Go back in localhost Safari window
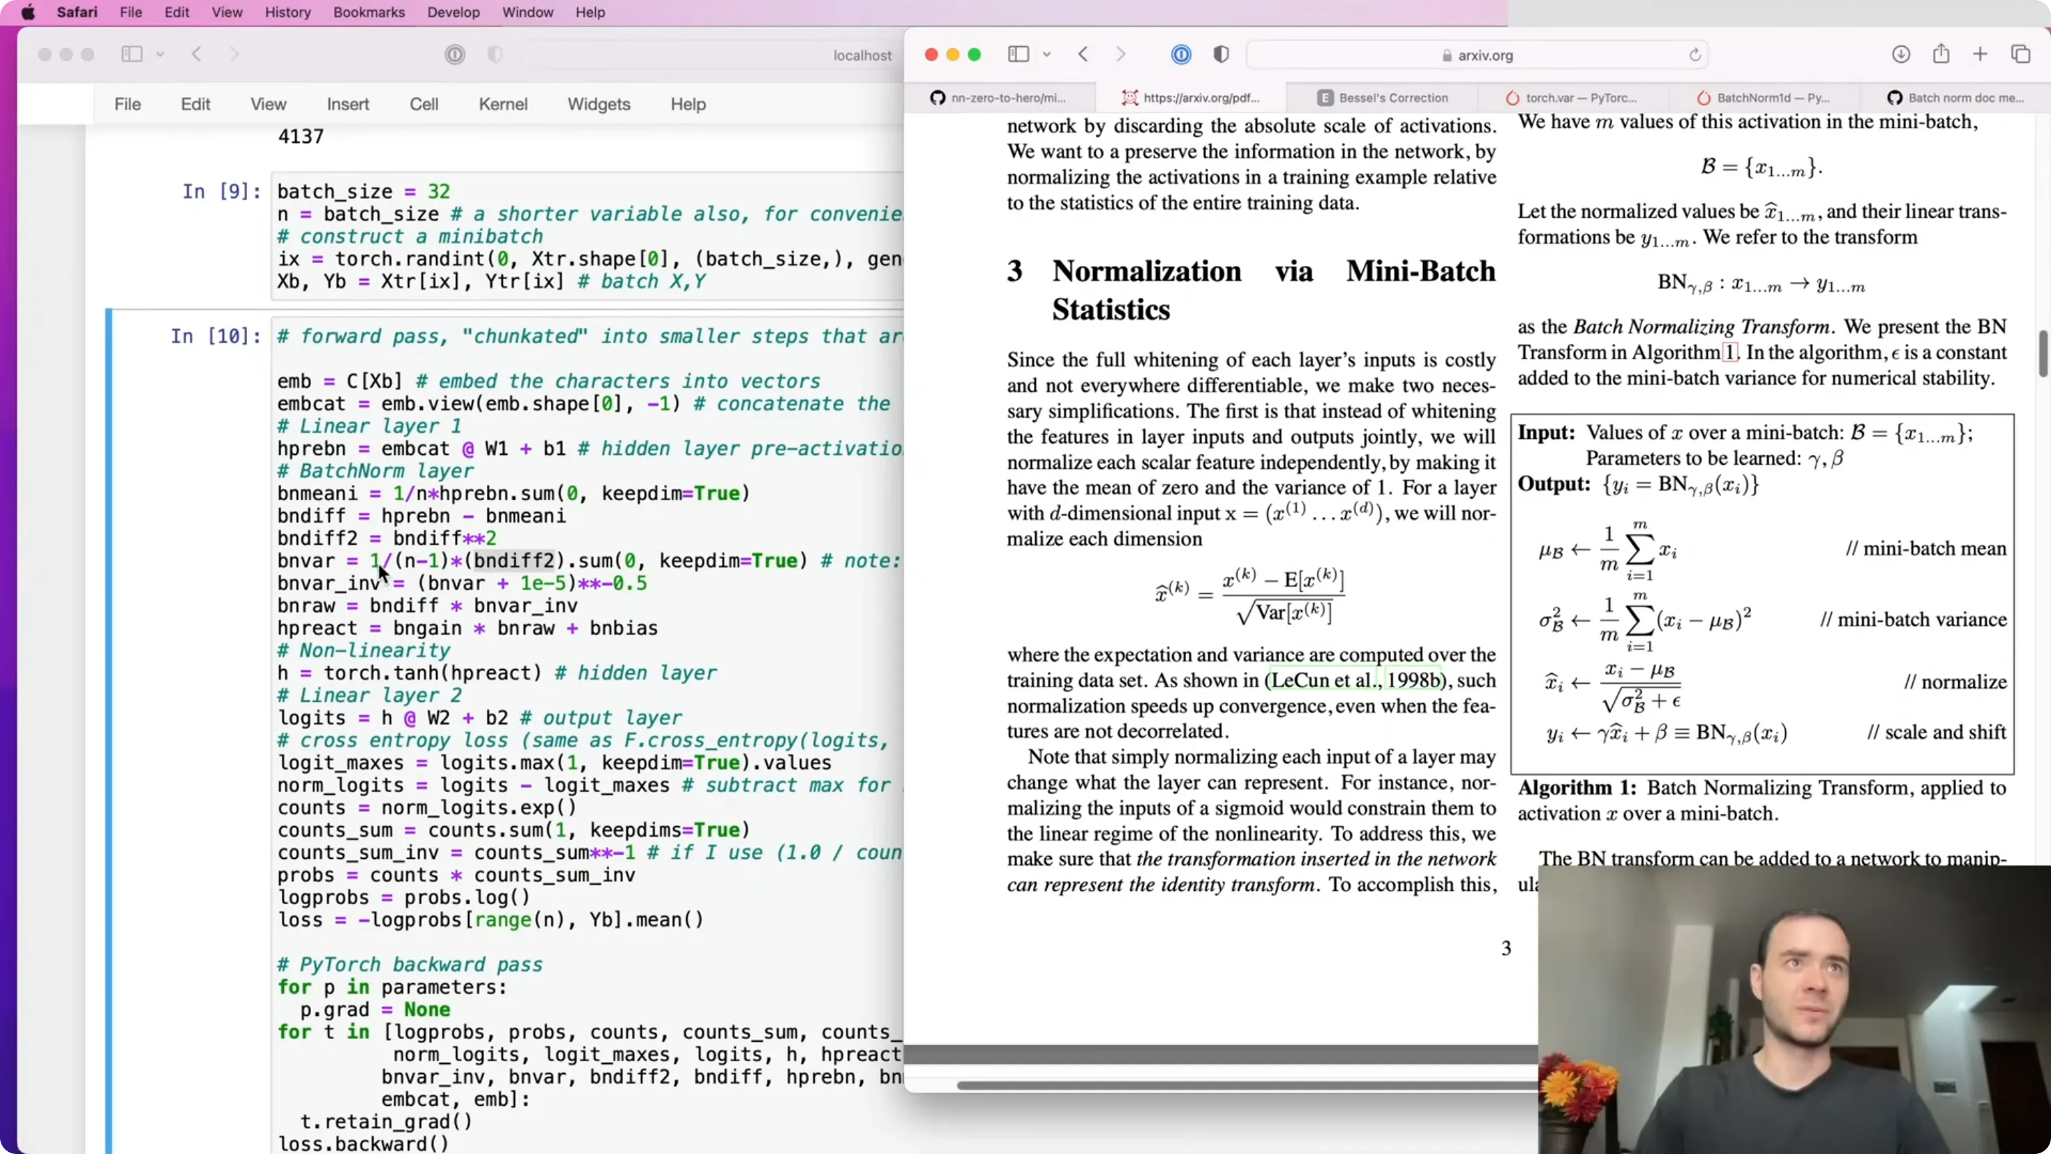 (197, 54)
